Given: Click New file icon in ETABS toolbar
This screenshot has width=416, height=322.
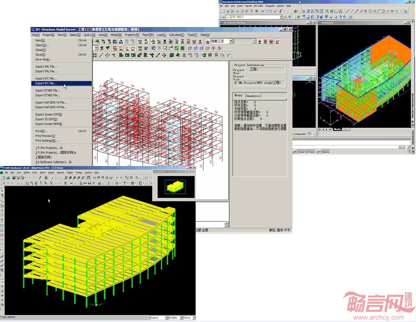Looking at the screenshot, I should coord(4,178).
